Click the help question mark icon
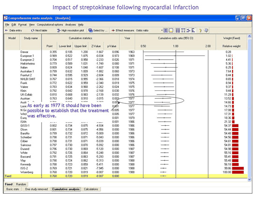This screenshot has height=198, width=257. [200, 30]
